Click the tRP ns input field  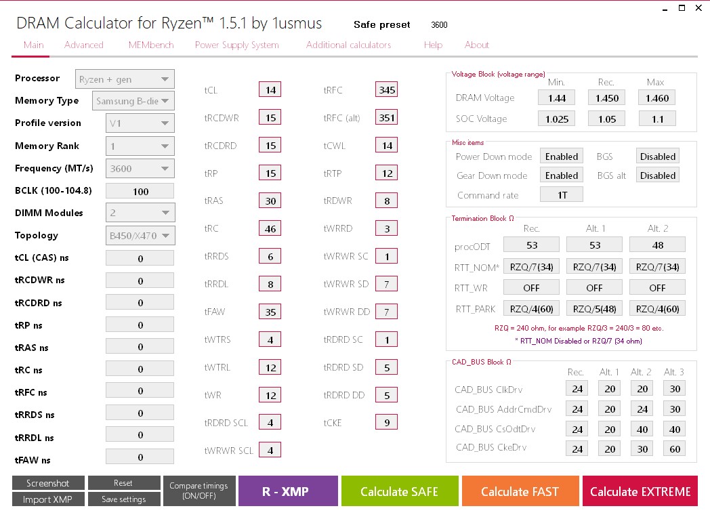pos(140,325)
